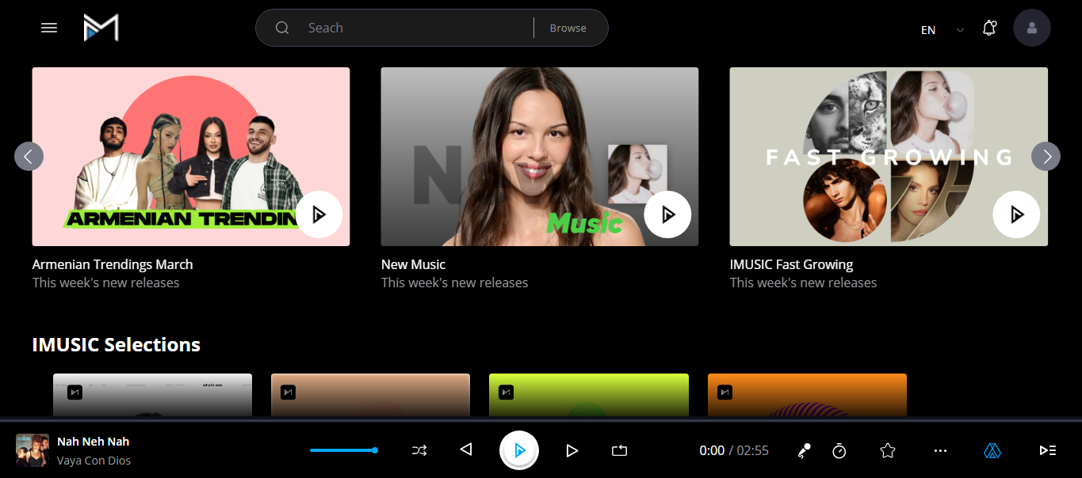Screen dimensions: 1082x478
Task: Open the play queue panel
Action: [x=1048, y=450]
